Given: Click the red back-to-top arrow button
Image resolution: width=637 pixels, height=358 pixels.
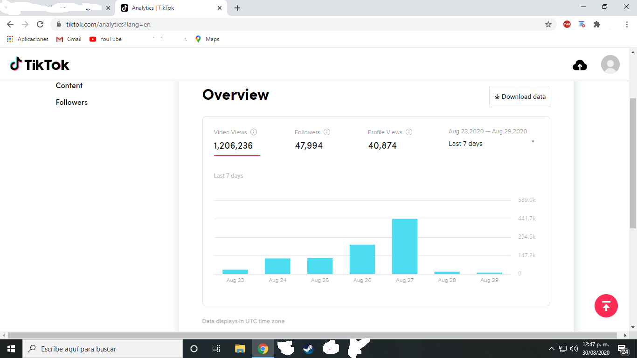Looking at the screenshot, I should pyautogui.click(x=606, y=306).
